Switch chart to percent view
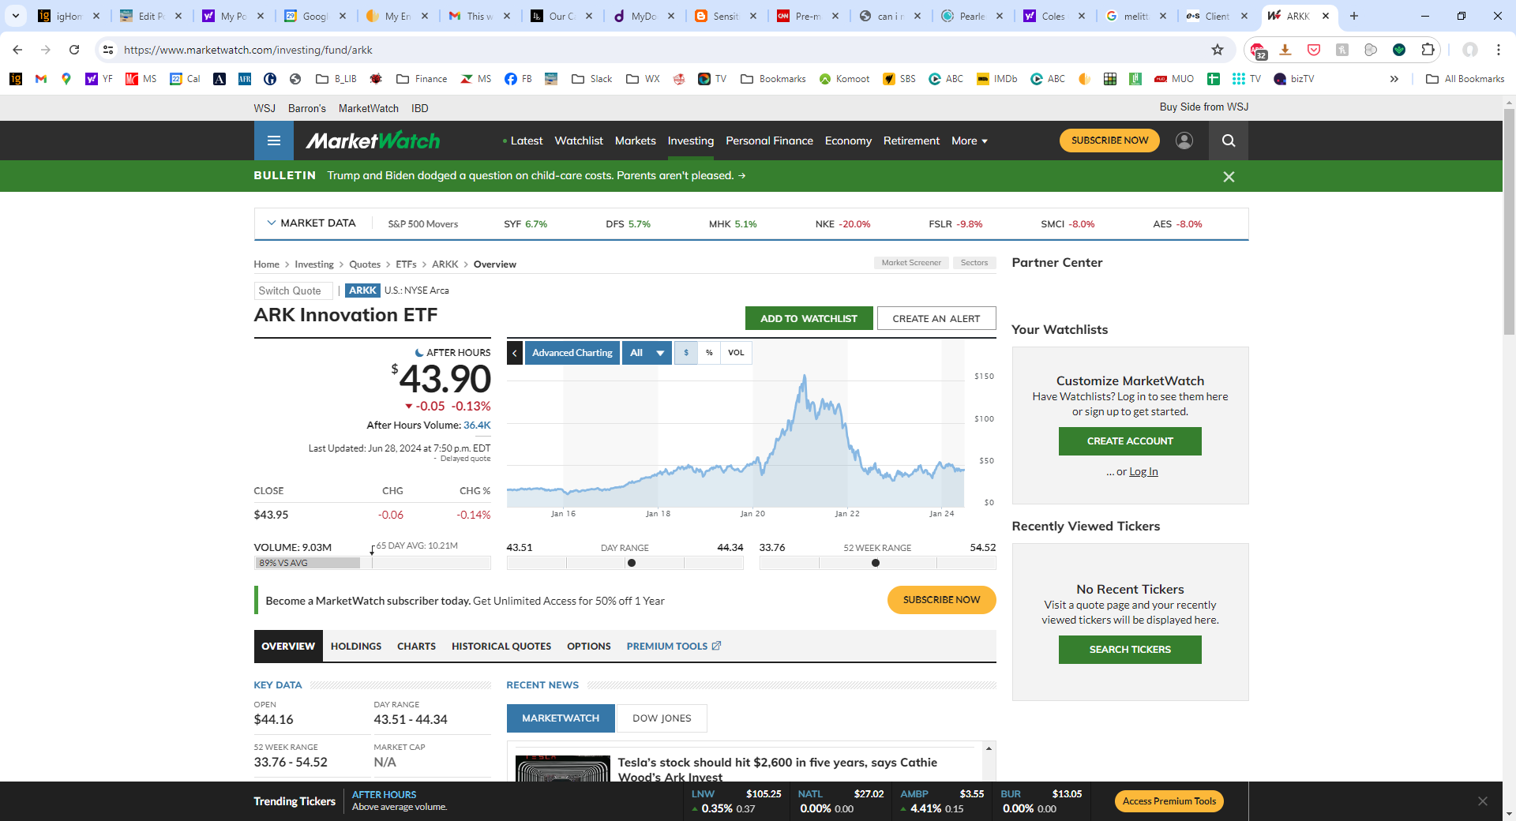The width and height of the screenshot is (1516, 821). 709,353
